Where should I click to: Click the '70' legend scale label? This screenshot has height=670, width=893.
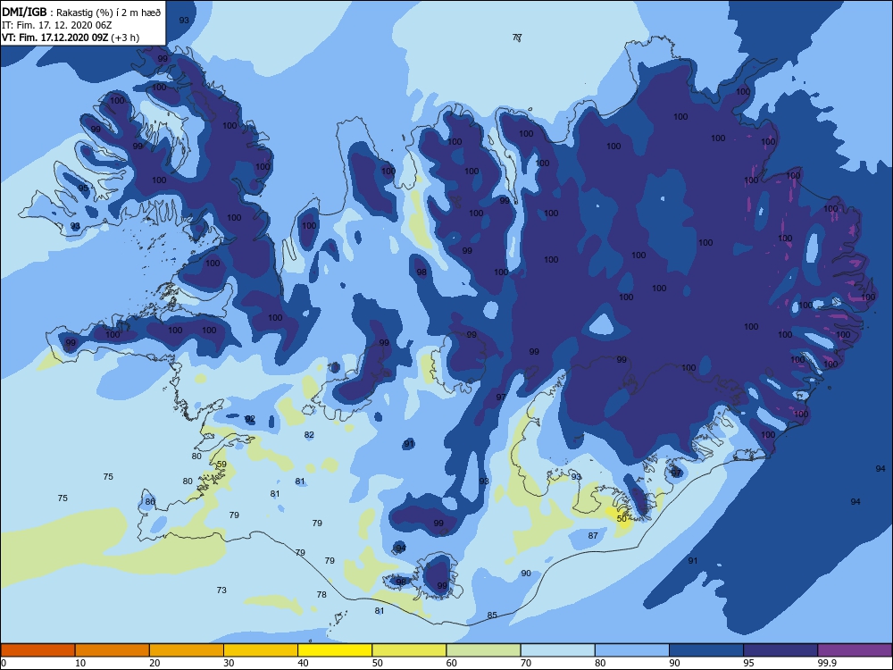(x=526, y=663)
